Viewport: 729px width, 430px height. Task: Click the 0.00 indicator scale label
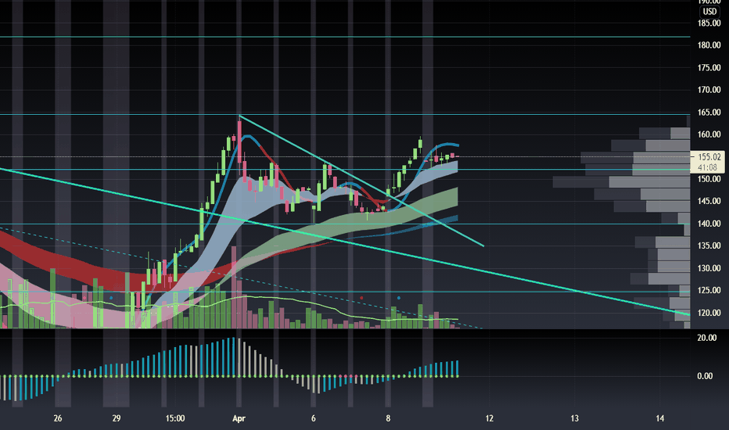[705, 375]
